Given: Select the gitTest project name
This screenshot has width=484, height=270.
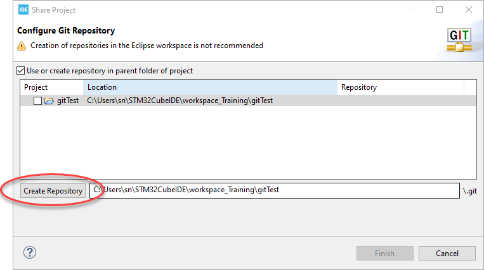Looking at the screenshot, I should [x=68, y=101].
